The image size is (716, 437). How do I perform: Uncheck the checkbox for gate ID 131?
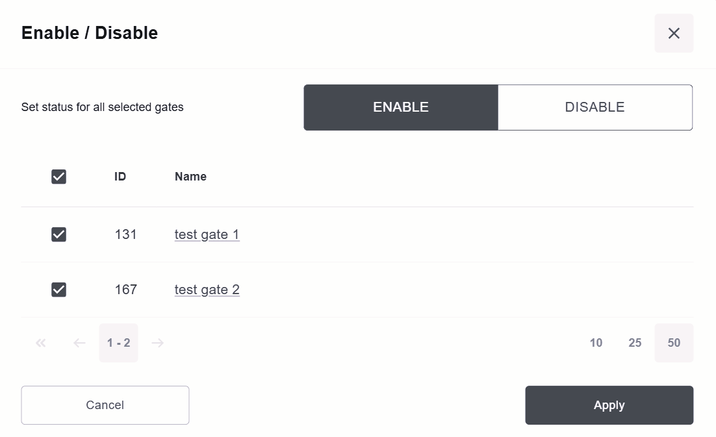coord(59,234)
